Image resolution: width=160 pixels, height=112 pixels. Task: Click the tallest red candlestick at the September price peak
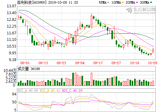(91, 21)
